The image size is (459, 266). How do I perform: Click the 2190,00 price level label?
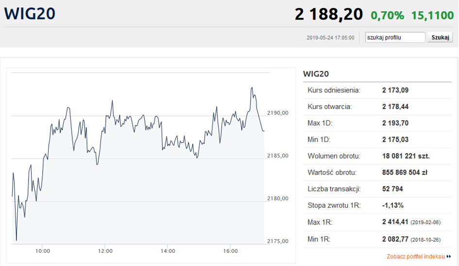click(278, 113)
